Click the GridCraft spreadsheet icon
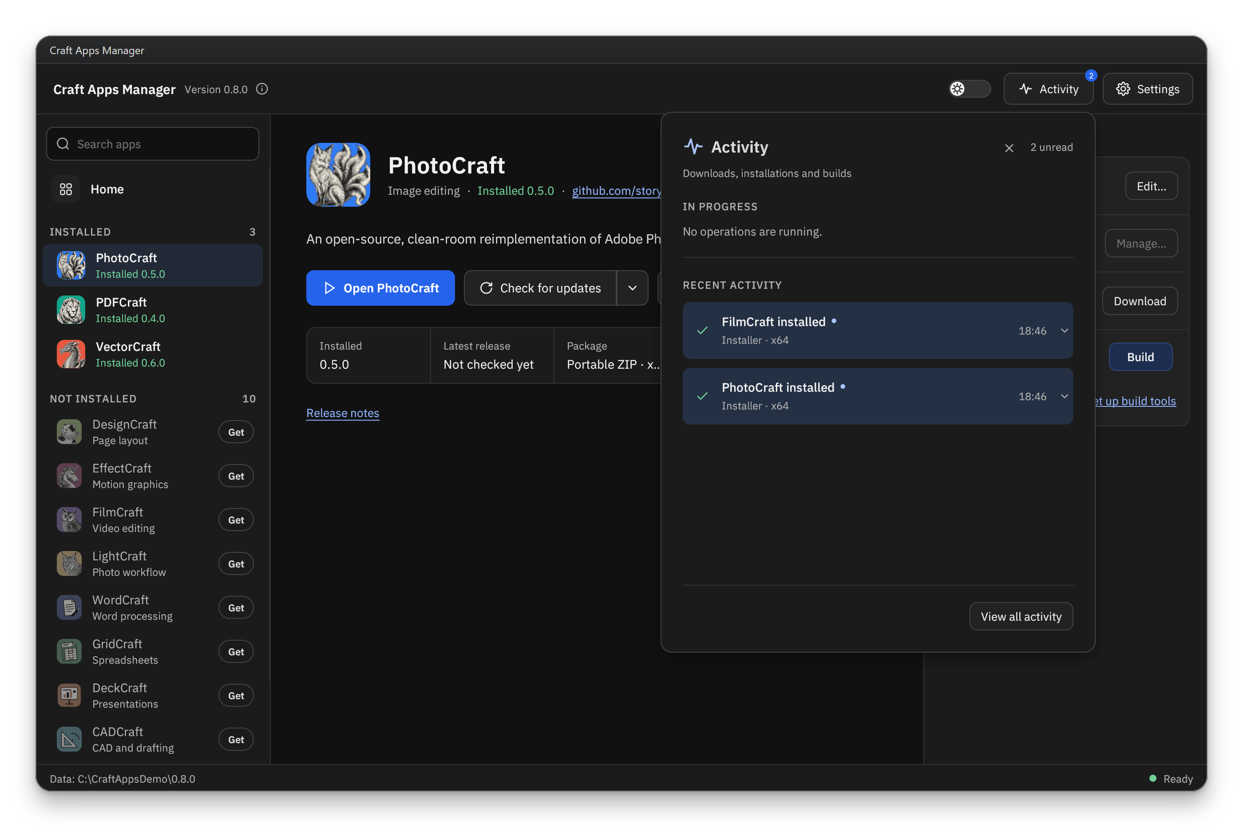The height and width of the screenshot is (827, 1243). coord(69,651)
